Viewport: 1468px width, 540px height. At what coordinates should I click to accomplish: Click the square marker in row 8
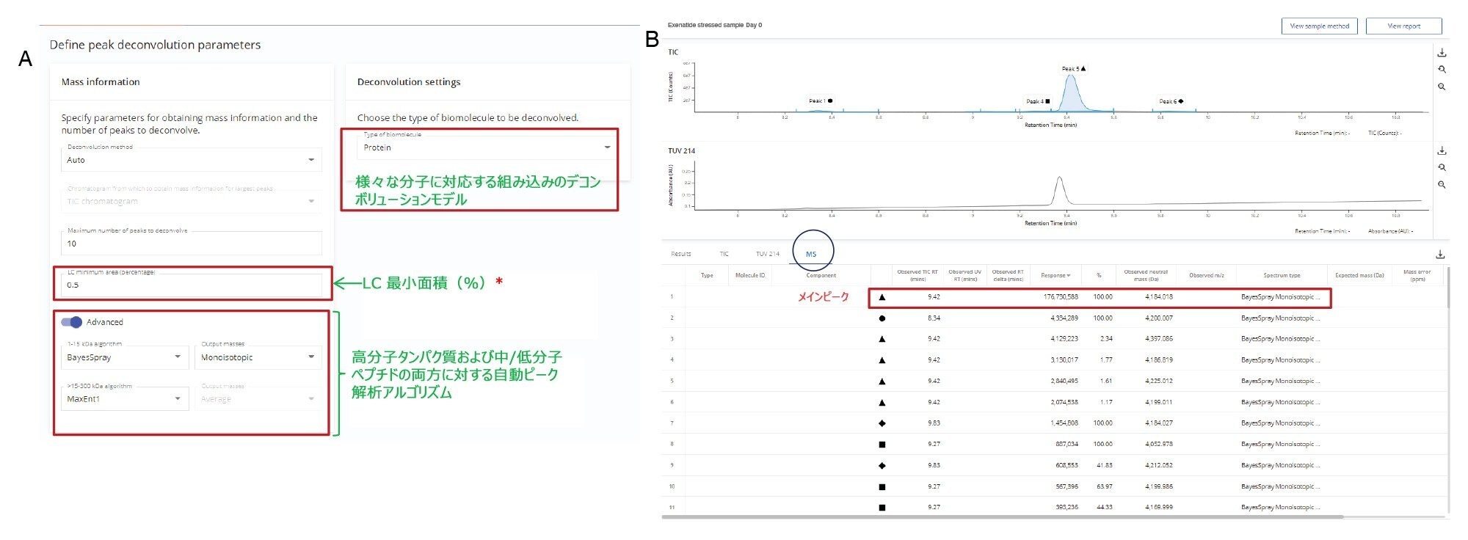(882, 445)
